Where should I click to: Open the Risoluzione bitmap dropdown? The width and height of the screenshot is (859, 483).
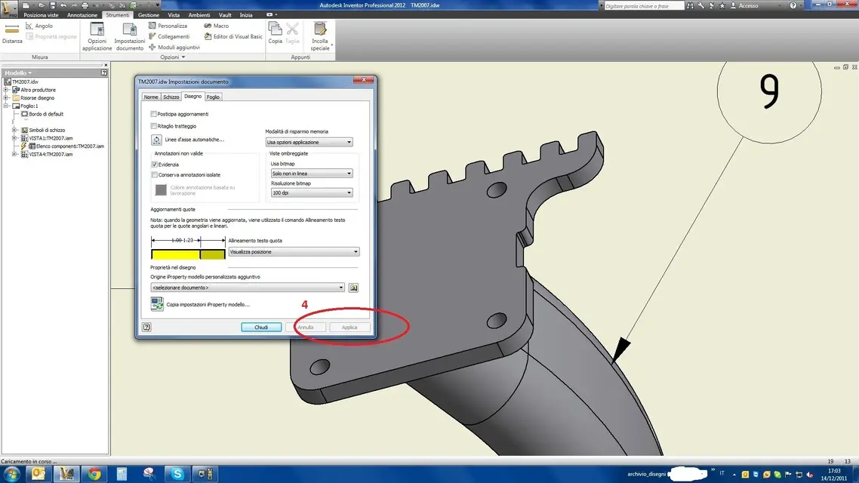[x=311, y=192]
